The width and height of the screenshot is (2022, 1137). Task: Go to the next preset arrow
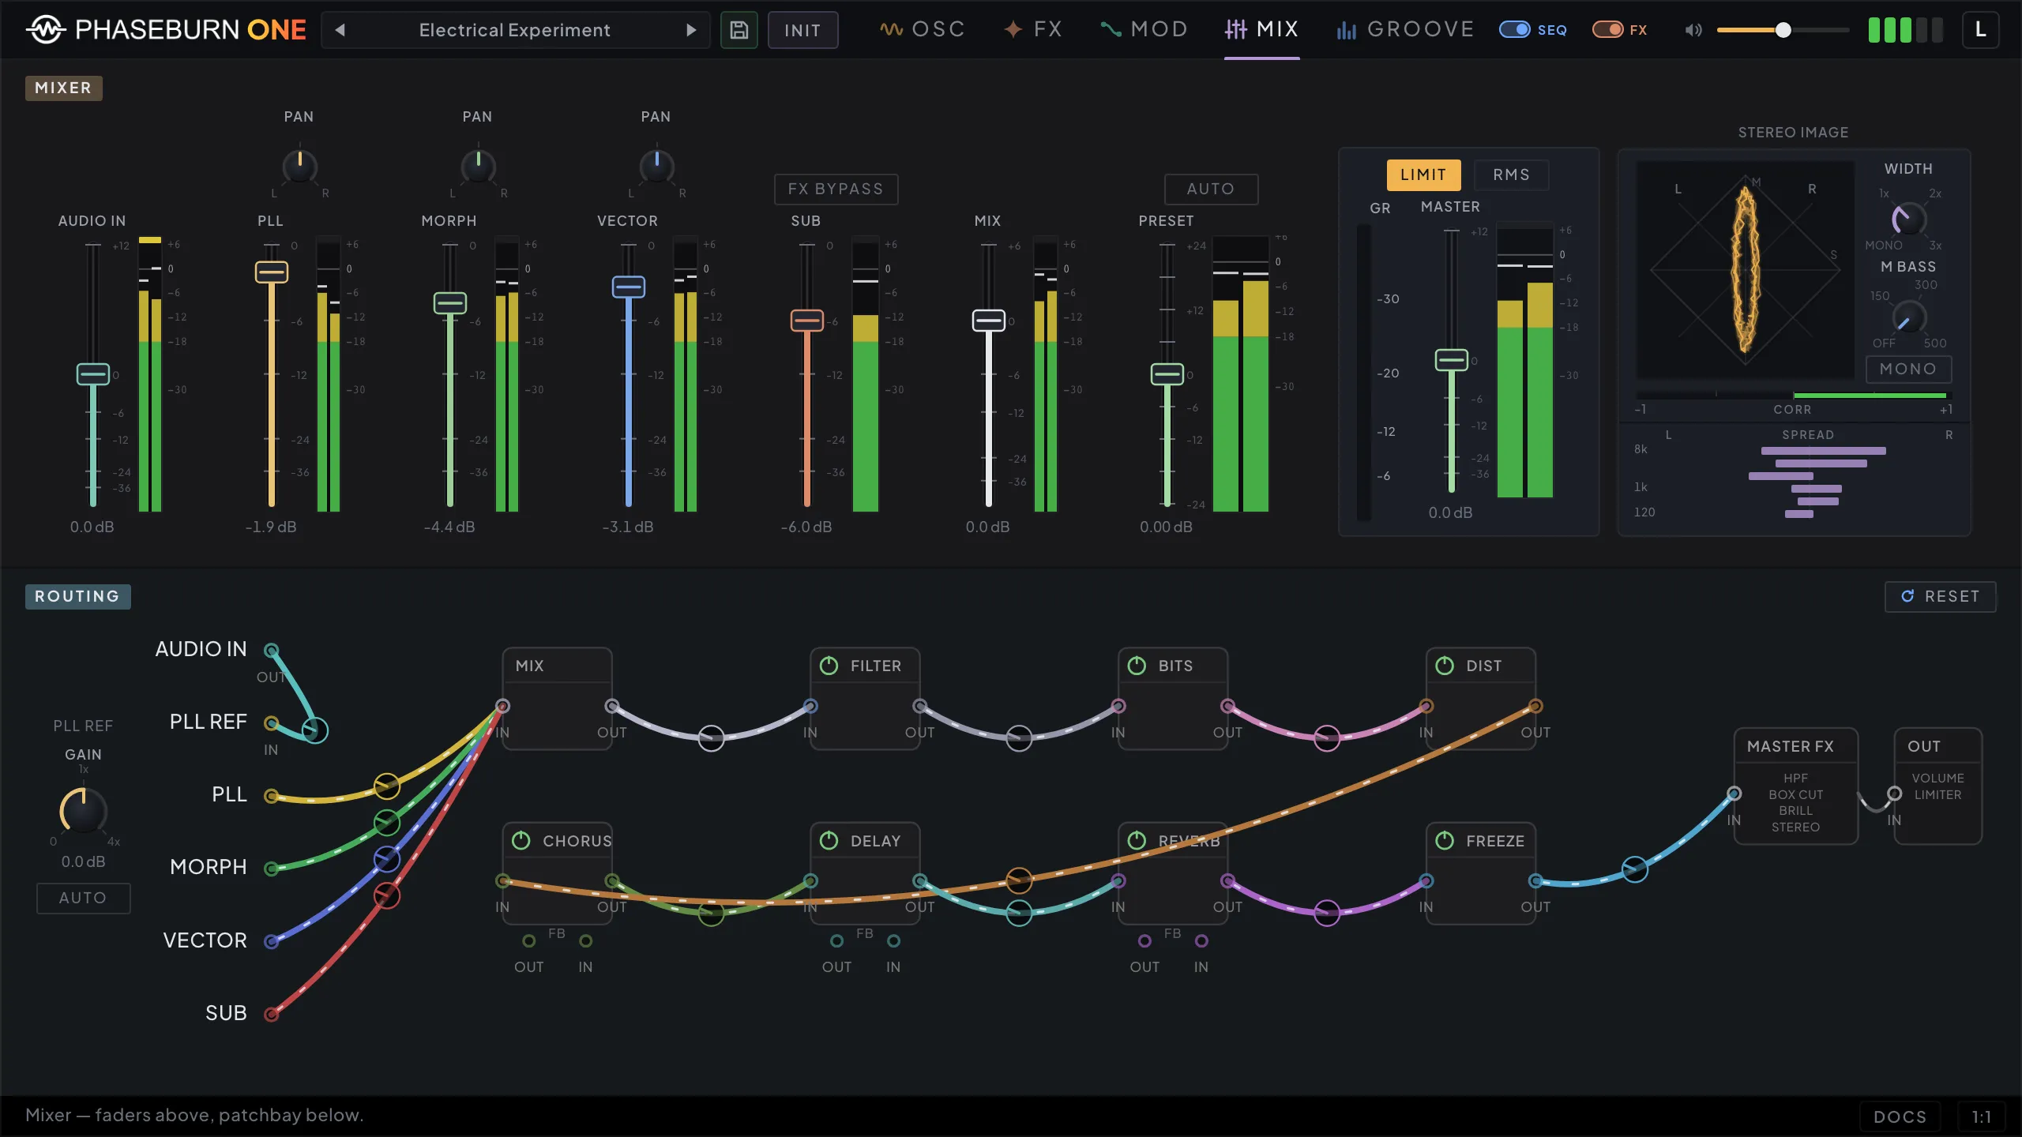[x=691, y=30]
